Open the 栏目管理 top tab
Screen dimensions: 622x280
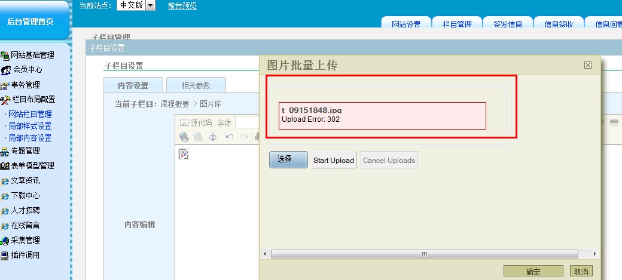[x=457, y=24]
